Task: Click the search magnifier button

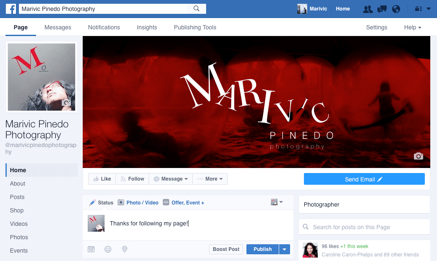Action: click(x=196, y=9)
